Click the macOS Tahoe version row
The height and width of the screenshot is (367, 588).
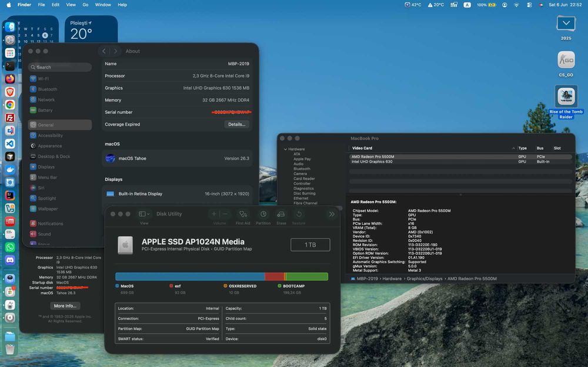tap(177, 159)
